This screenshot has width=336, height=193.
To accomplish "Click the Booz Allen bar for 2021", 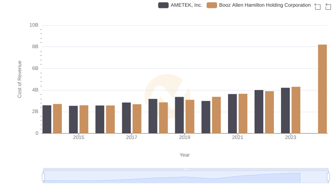I will [x=243, y=113].
